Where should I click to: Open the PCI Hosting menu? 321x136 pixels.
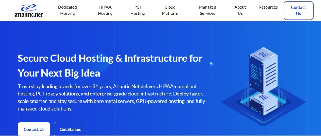[x=137, y=10]
